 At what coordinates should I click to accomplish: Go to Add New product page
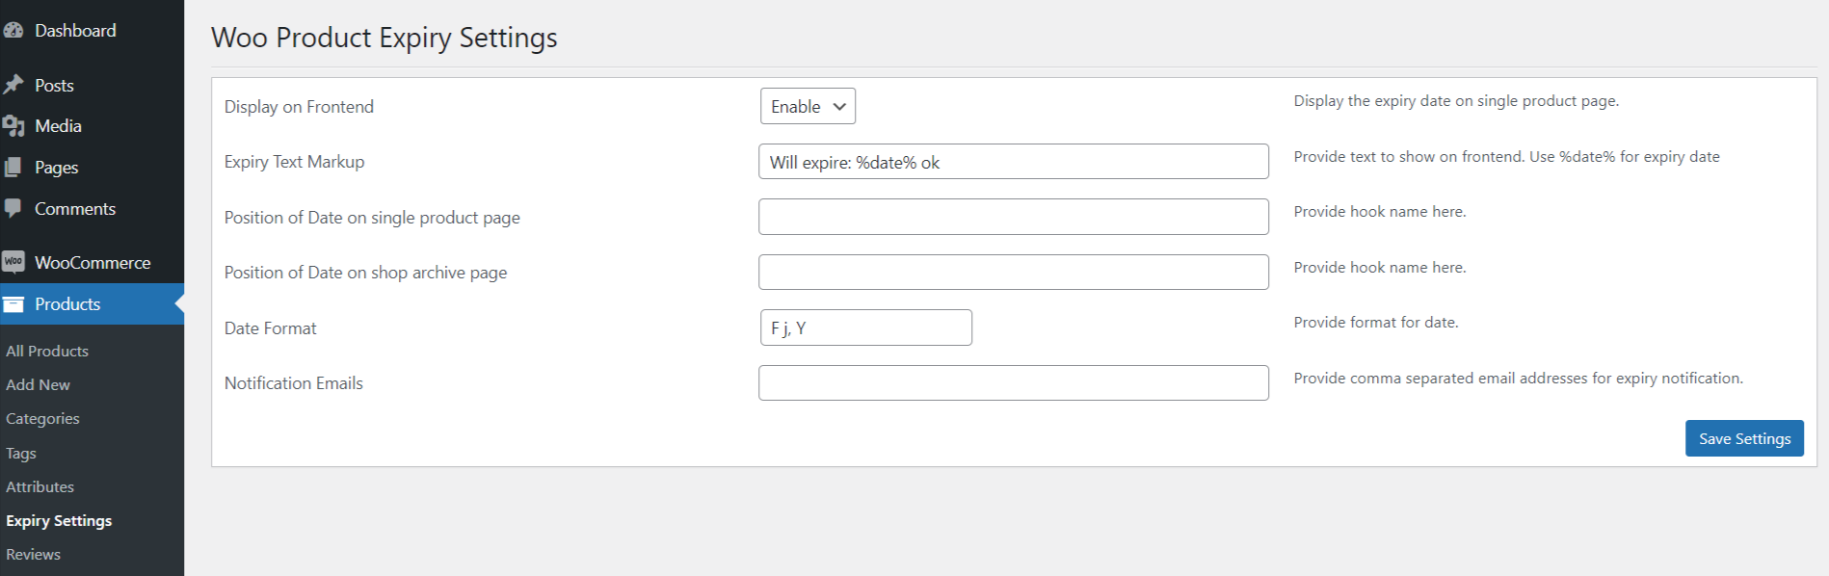(39, 384)
